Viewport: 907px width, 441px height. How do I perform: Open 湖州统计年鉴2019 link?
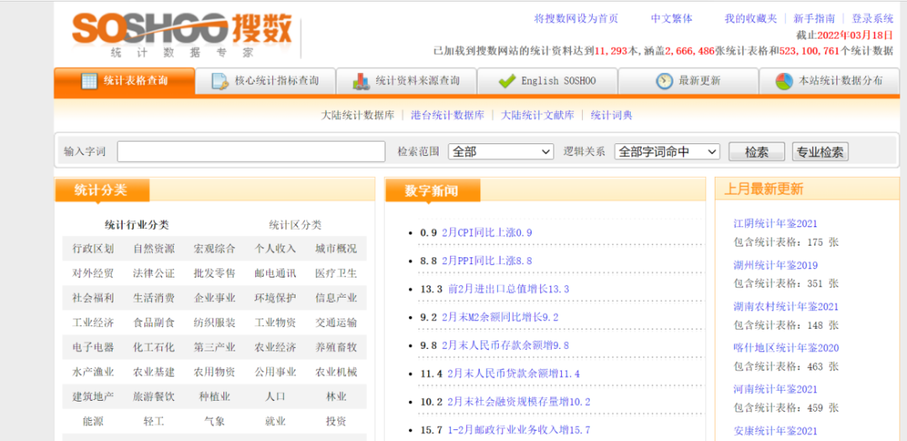pos(775,265)
